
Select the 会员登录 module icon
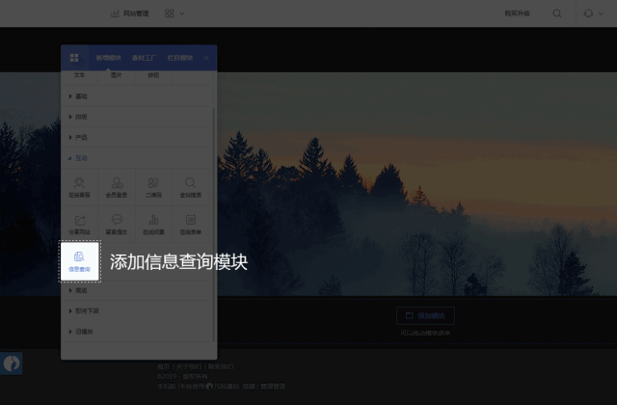point(117,187)
